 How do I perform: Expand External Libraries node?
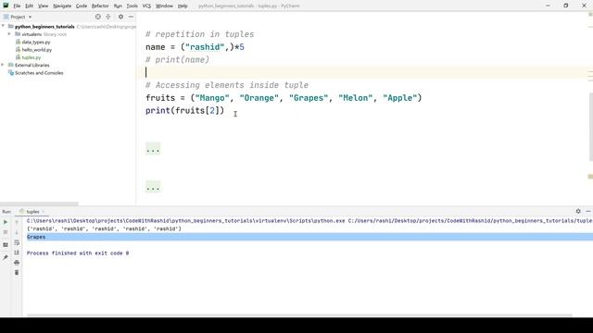[3, 65]
